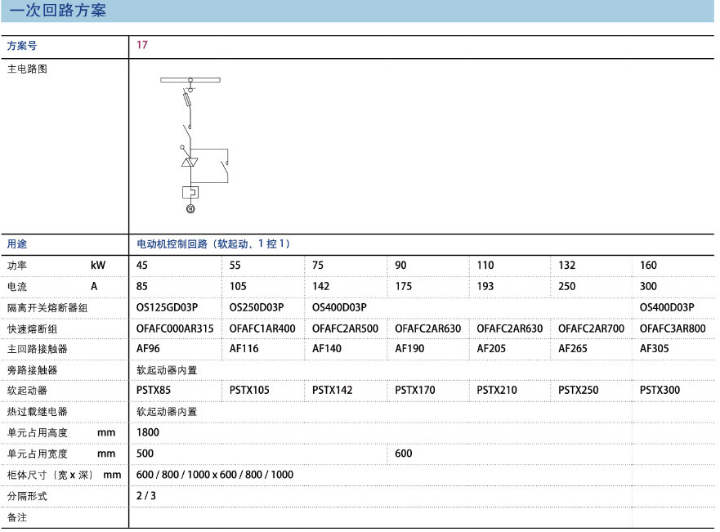Viewport: 720px width, 532px height.
Task: Select 软起动器内置 in the 旁路接触器 row
Action: pos(167,370)
